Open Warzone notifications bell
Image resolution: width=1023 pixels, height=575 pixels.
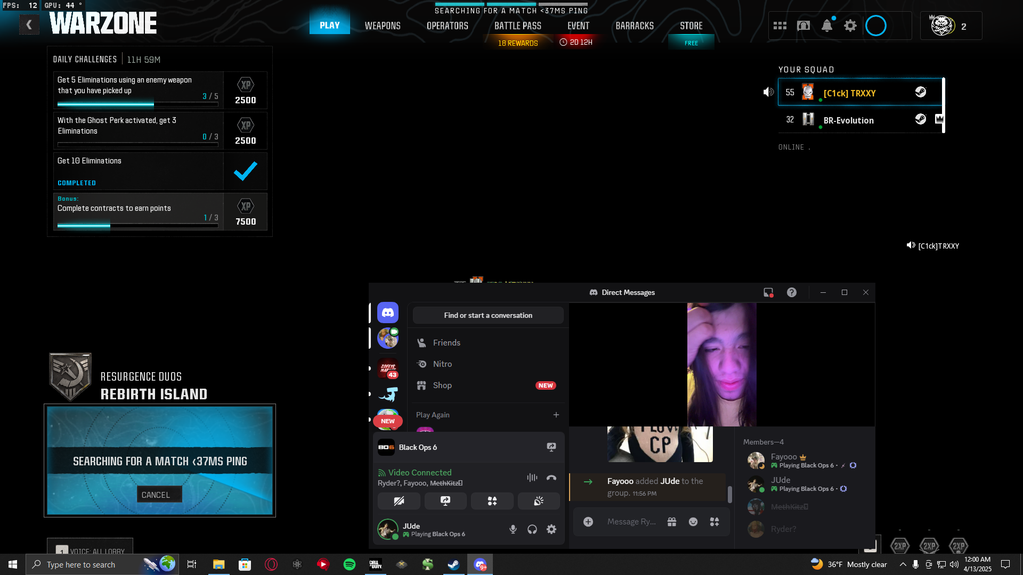click(827, 26)
